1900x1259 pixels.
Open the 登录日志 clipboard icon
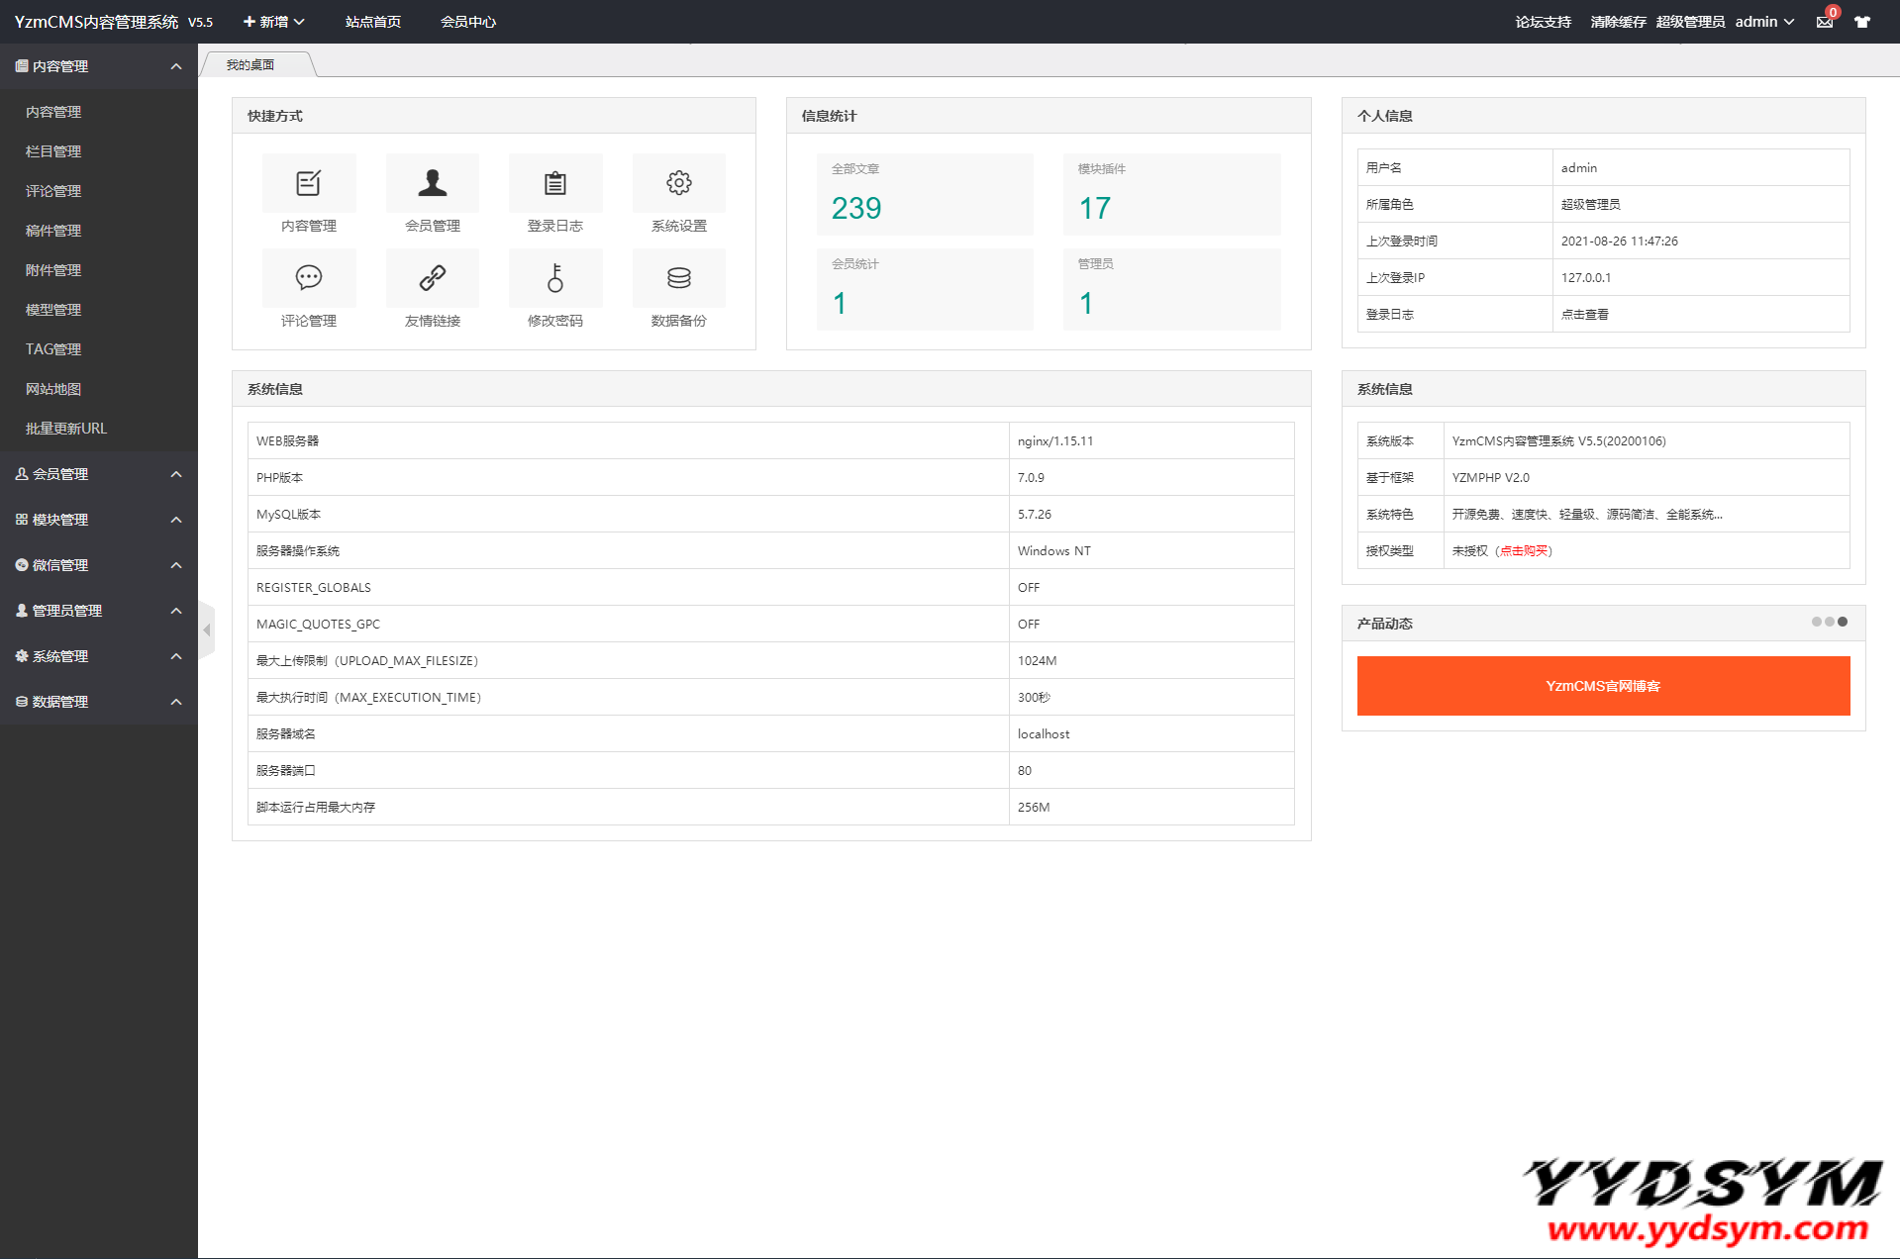(554, 183)
